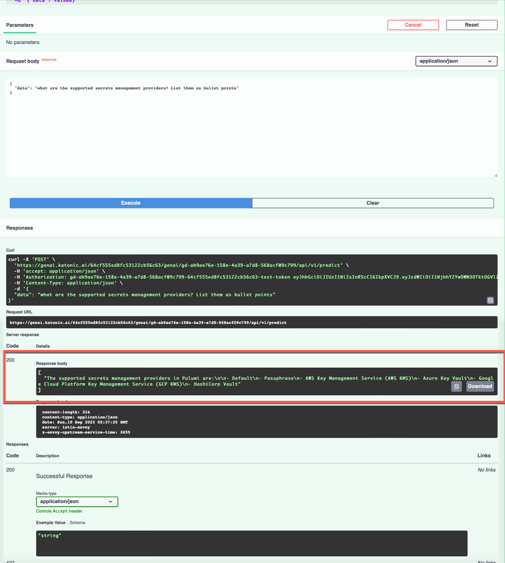Click the Controls Accept header note
The width and height of the screenshot is (505, 563).
(x=60, y=511)
